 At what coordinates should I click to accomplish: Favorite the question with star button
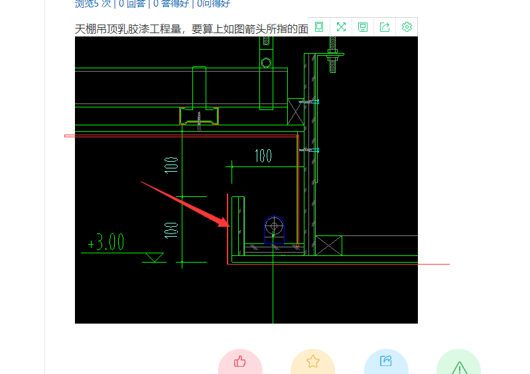pyautogui.click(x=312, y=361)
